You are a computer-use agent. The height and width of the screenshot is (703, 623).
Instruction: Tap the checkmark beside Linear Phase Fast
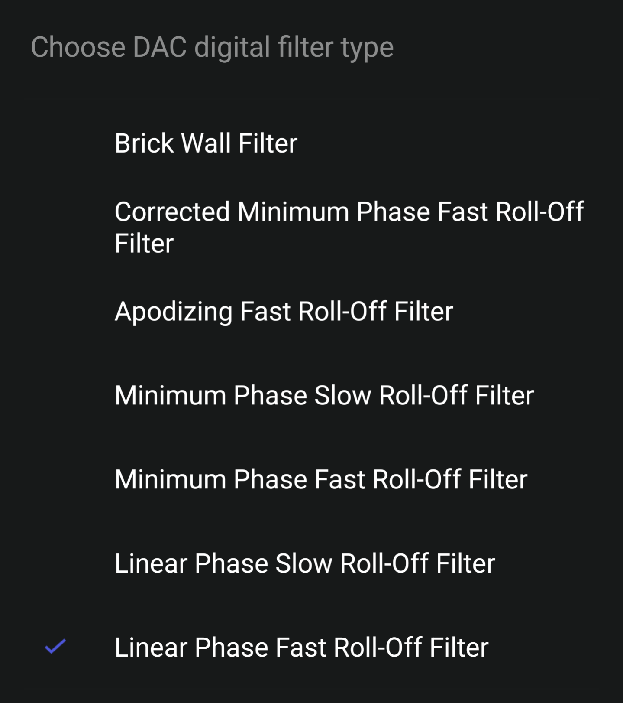55,646
